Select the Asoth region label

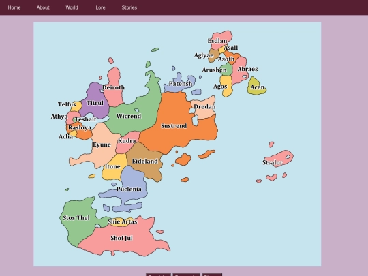click(226, 59)
